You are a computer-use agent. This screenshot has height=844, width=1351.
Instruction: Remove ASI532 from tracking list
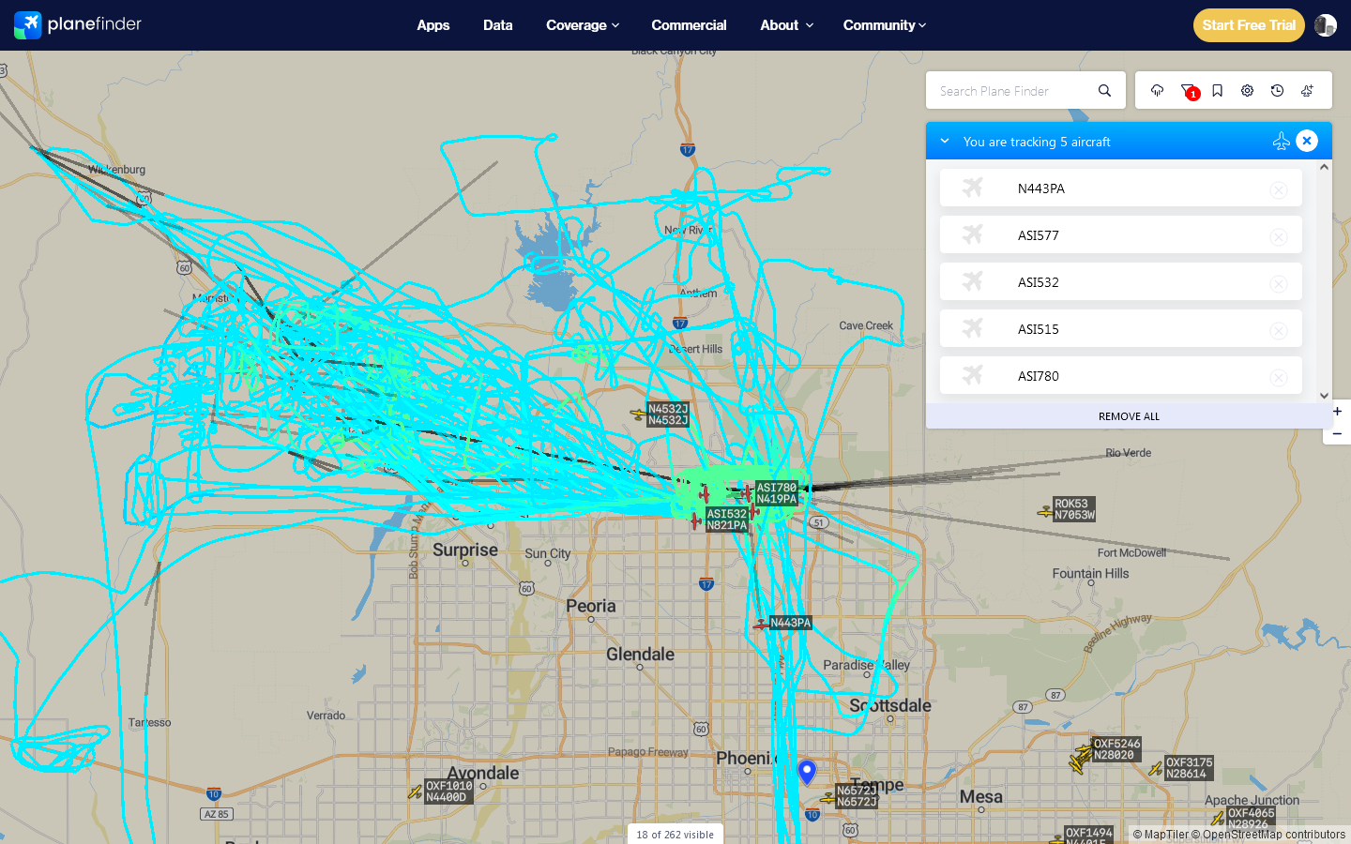point(1278,283)
